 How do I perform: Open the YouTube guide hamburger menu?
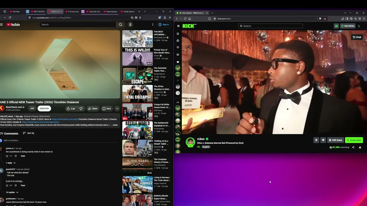1,25
